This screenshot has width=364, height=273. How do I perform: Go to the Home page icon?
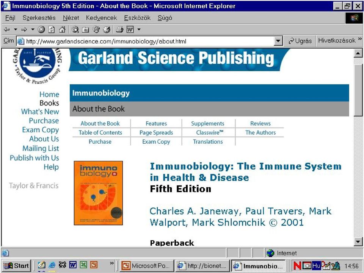[x=62, y=30]
